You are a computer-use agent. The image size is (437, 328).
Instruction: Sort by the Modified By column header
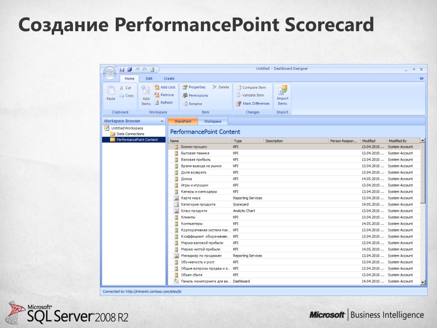403,141
